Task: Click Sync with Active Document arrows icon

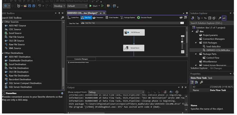Action: click(x=205, y=18)
